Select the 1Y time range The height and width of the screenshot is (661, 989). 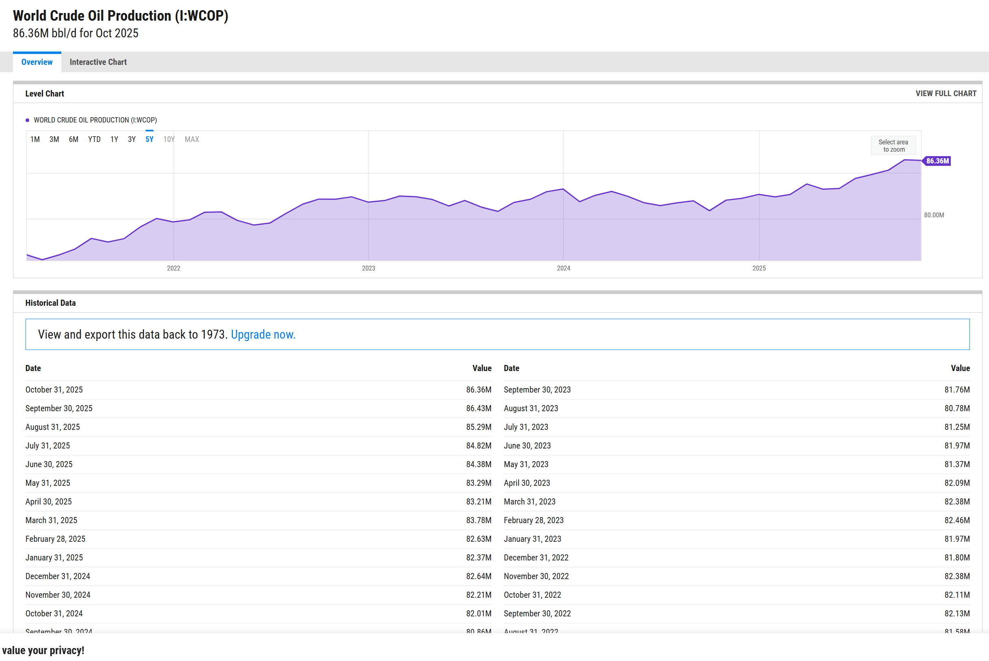click(114, 139)
